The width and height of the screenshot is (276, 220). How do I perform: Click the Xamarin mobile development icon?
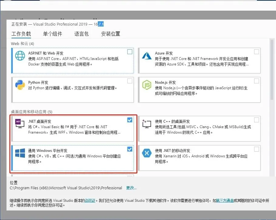click(x=147, y=153)
